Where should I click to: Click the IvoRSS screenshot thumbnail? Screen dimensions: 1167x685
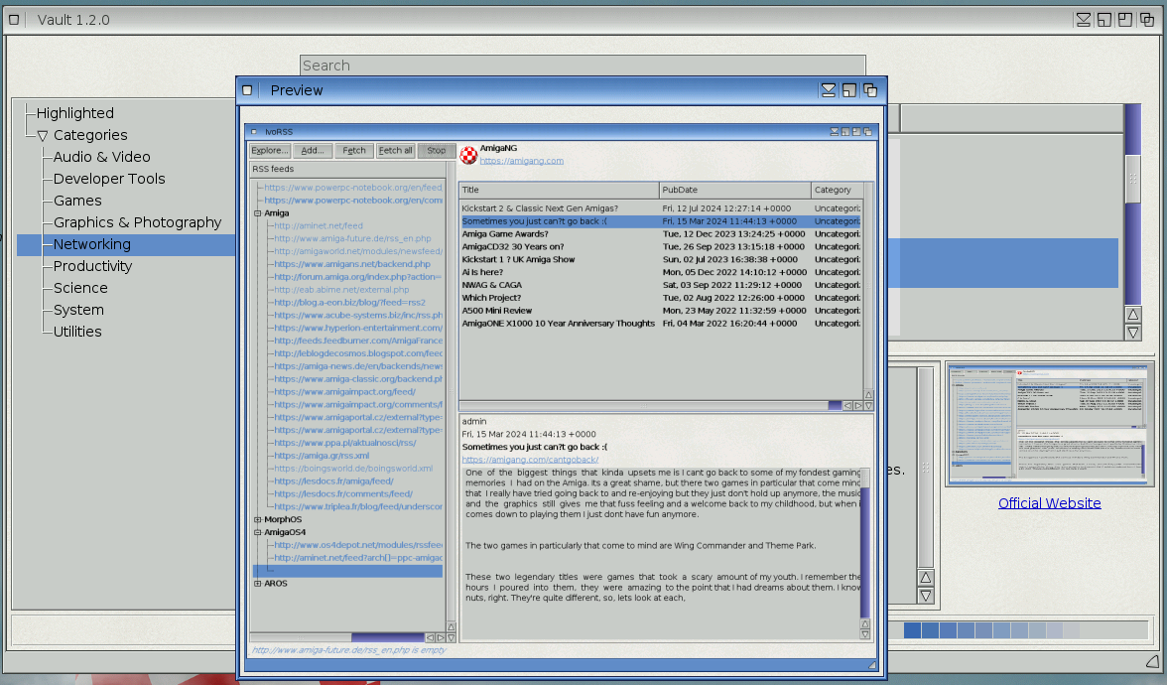tap(1049, 424)
